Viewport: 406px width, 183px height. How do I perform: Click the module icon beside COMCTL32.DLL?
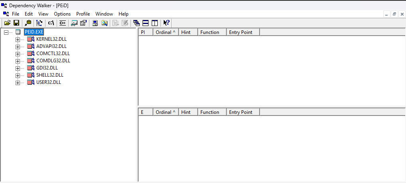point(31,54)
